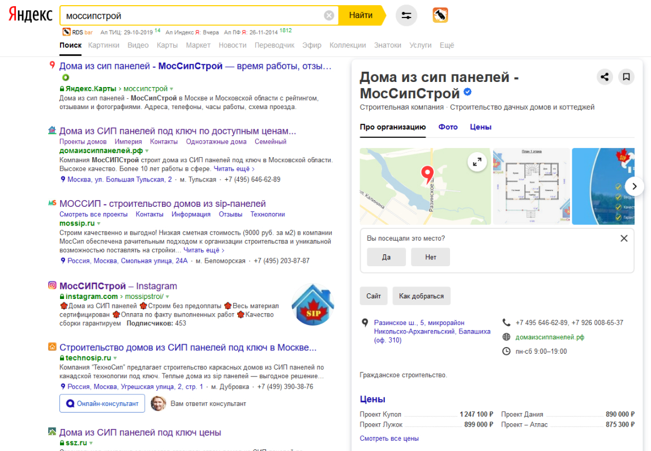The width and height of the screenshot is (651, 451).
Task: Click the green circle icon under first result
Action: 66,77
